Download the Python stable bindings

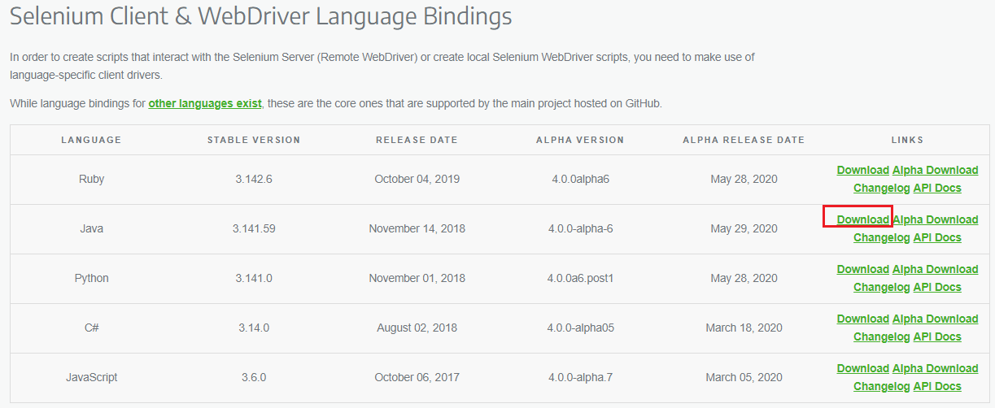(x=862, y=269)
